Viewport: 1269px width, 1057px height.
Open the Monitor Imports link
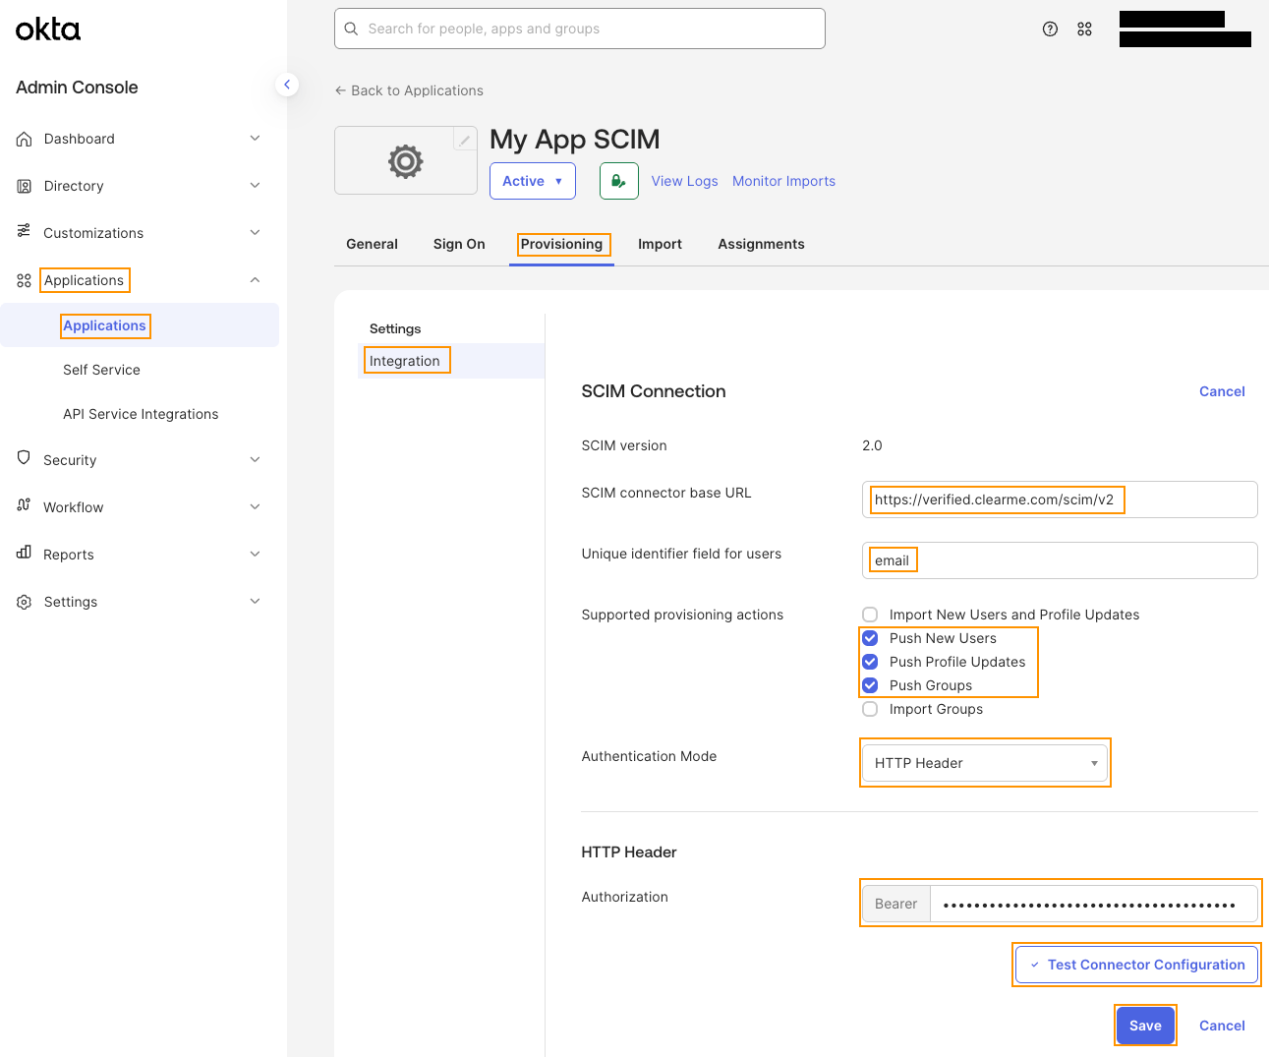tap(783, 181)
